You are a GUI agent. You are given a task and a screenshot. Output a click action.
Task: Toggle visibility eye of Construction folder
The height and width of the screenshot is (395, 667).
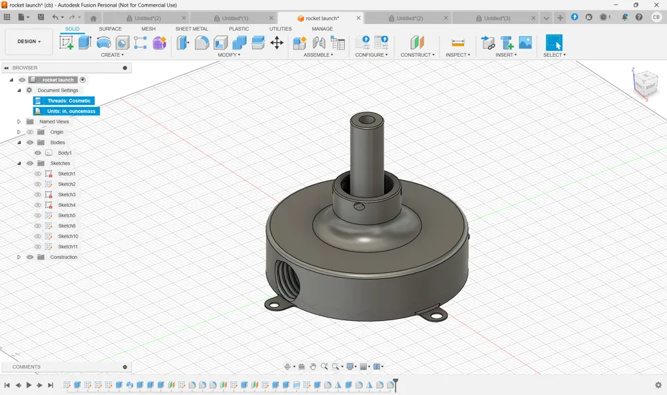click(x=30, y=257)
